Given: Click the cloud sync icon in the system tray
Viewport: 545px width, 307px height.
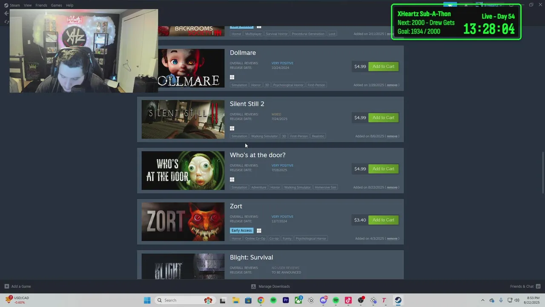Looking at the screenshot, I should [492, 300].
